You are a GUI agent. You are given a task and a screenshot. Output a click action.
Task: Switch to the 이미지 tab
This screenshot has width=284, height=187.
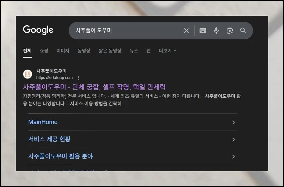[63, 51]
